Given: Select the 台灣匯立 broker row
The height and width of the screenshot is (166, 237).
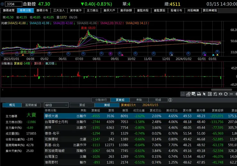Looking at the screenshot, I should (140, 157).
